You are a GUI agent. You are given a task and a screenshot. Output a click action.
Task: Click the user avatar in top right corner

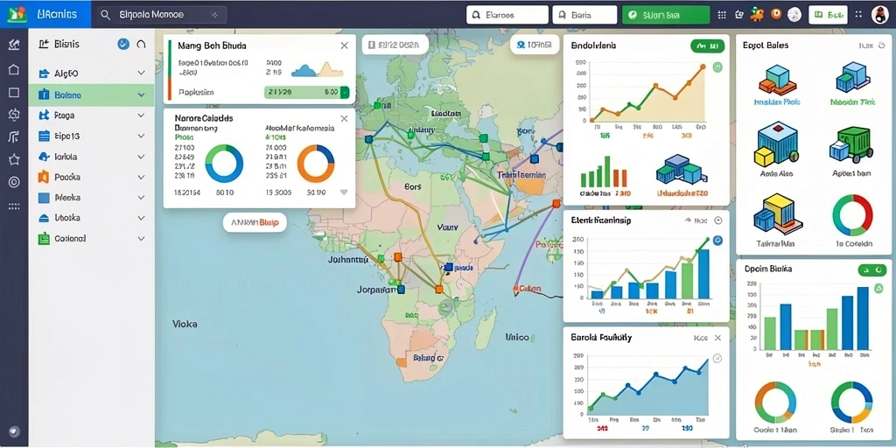point(880,15)
